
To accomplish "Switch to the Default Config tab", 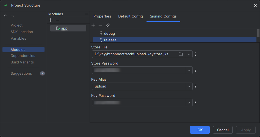I will 130,16.
